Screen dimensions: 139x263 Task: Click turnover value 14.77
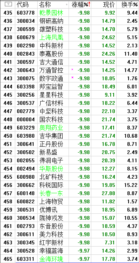coord(131,70)
